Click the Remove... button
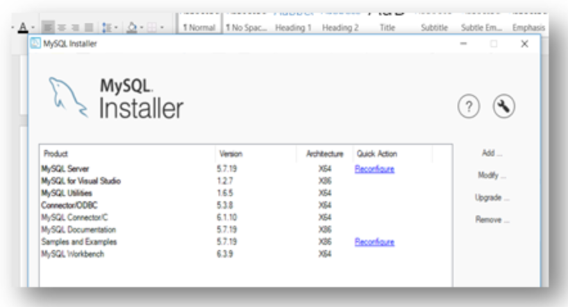Viewport: 568px width, 307px height. click(x=492, y=220)
